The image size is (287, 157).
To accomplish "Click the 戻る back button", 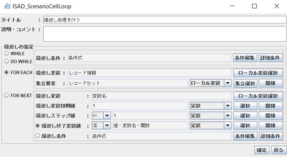I will pyautogui.click(x=279, y=150).
